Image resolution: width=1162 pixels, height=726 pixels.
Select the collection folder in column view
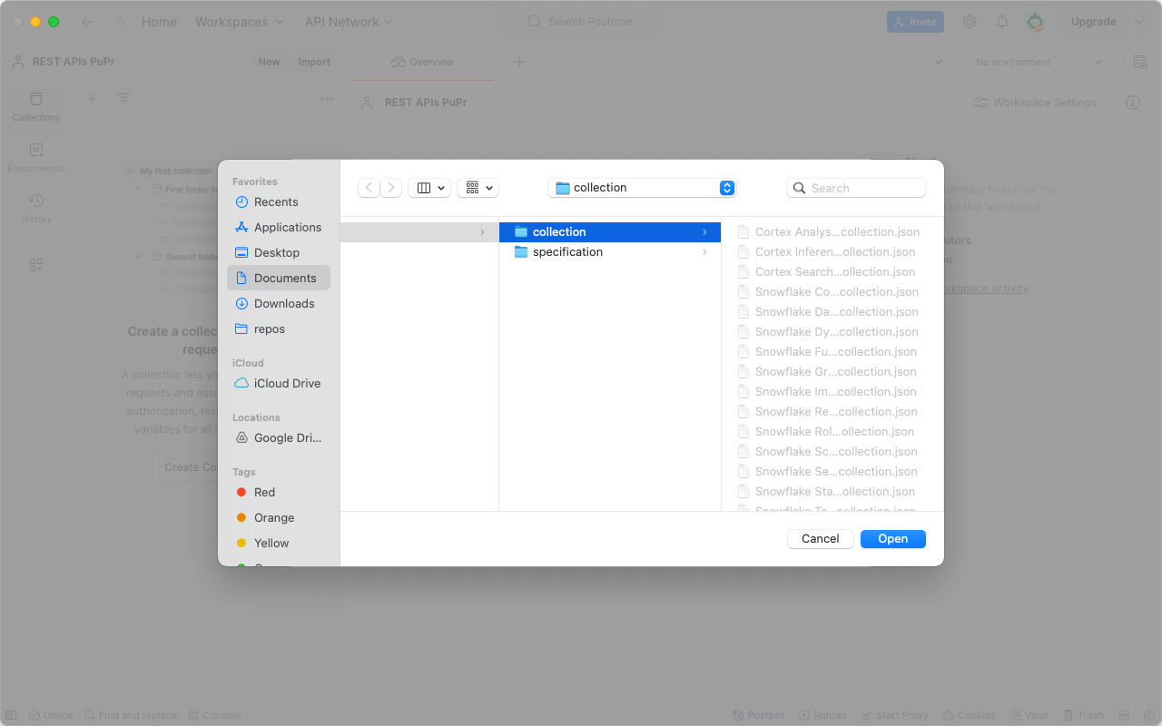click(559, 232)
